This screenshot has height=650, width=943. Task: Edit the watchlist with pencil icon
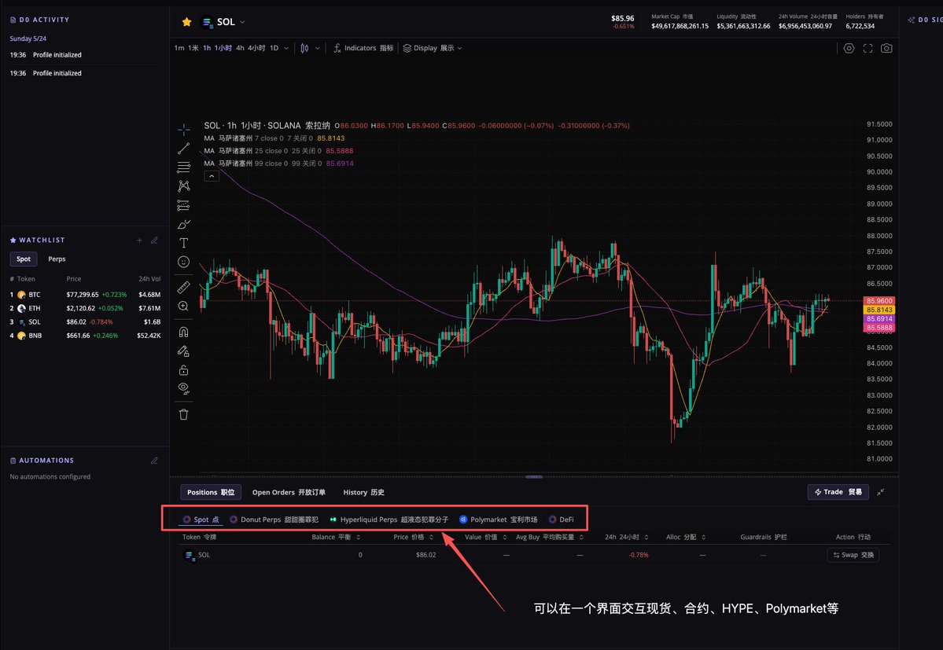point(155,241)
